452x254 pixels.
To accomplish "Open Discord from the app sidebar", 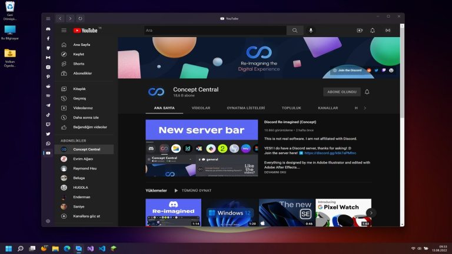I will [x=48, y=29].
